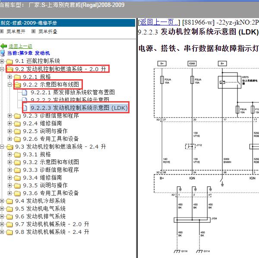
Task: Click folder icon of 9.7 发动机机械系统 2.0升
Action: 9,224
